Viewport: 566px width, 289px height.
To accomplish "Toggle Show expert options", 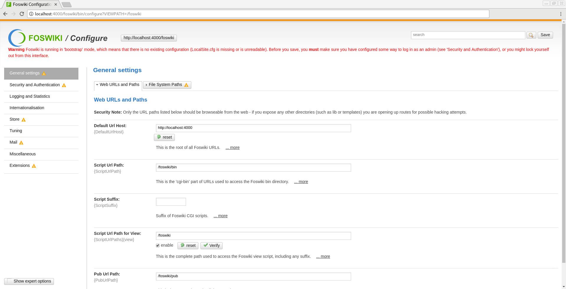I will 29,281.
